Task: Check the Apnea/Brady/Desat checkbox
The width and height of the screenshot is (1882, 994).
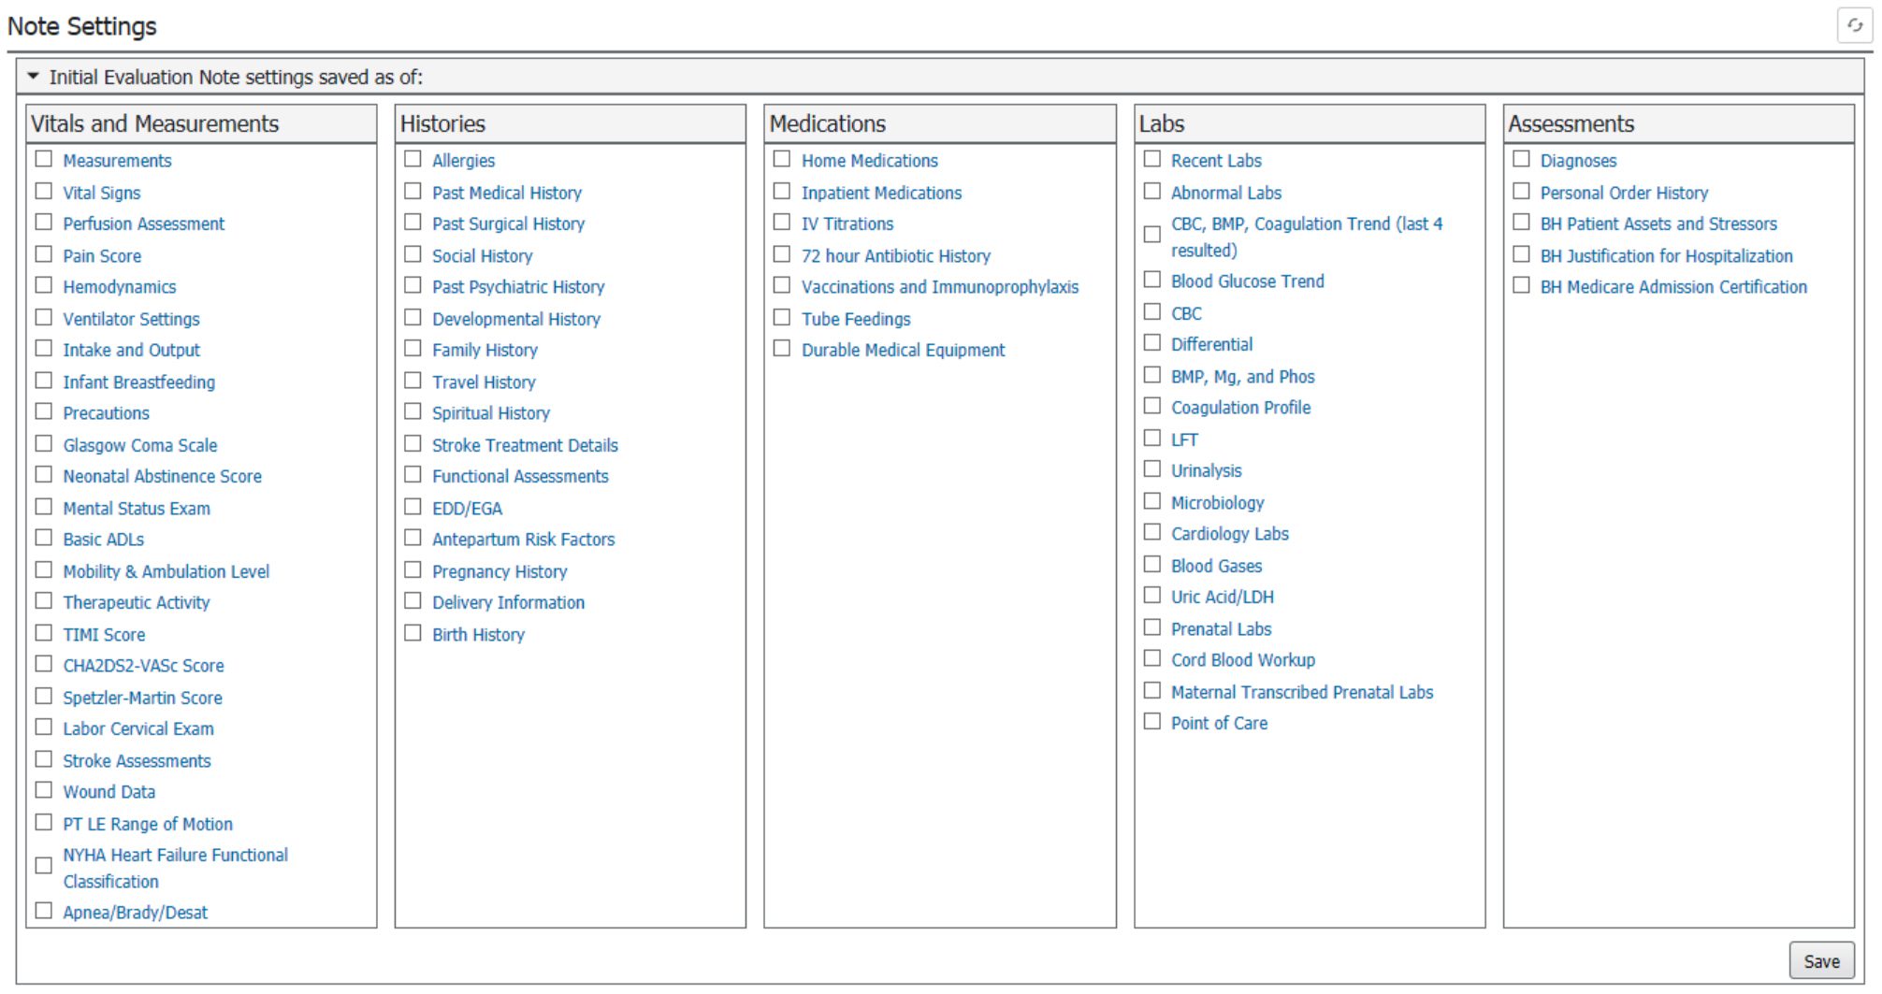Action: [x=43, y=910]
